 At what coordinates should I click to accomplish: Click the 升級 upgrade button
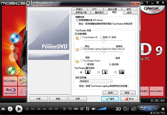tap(38, 99)
